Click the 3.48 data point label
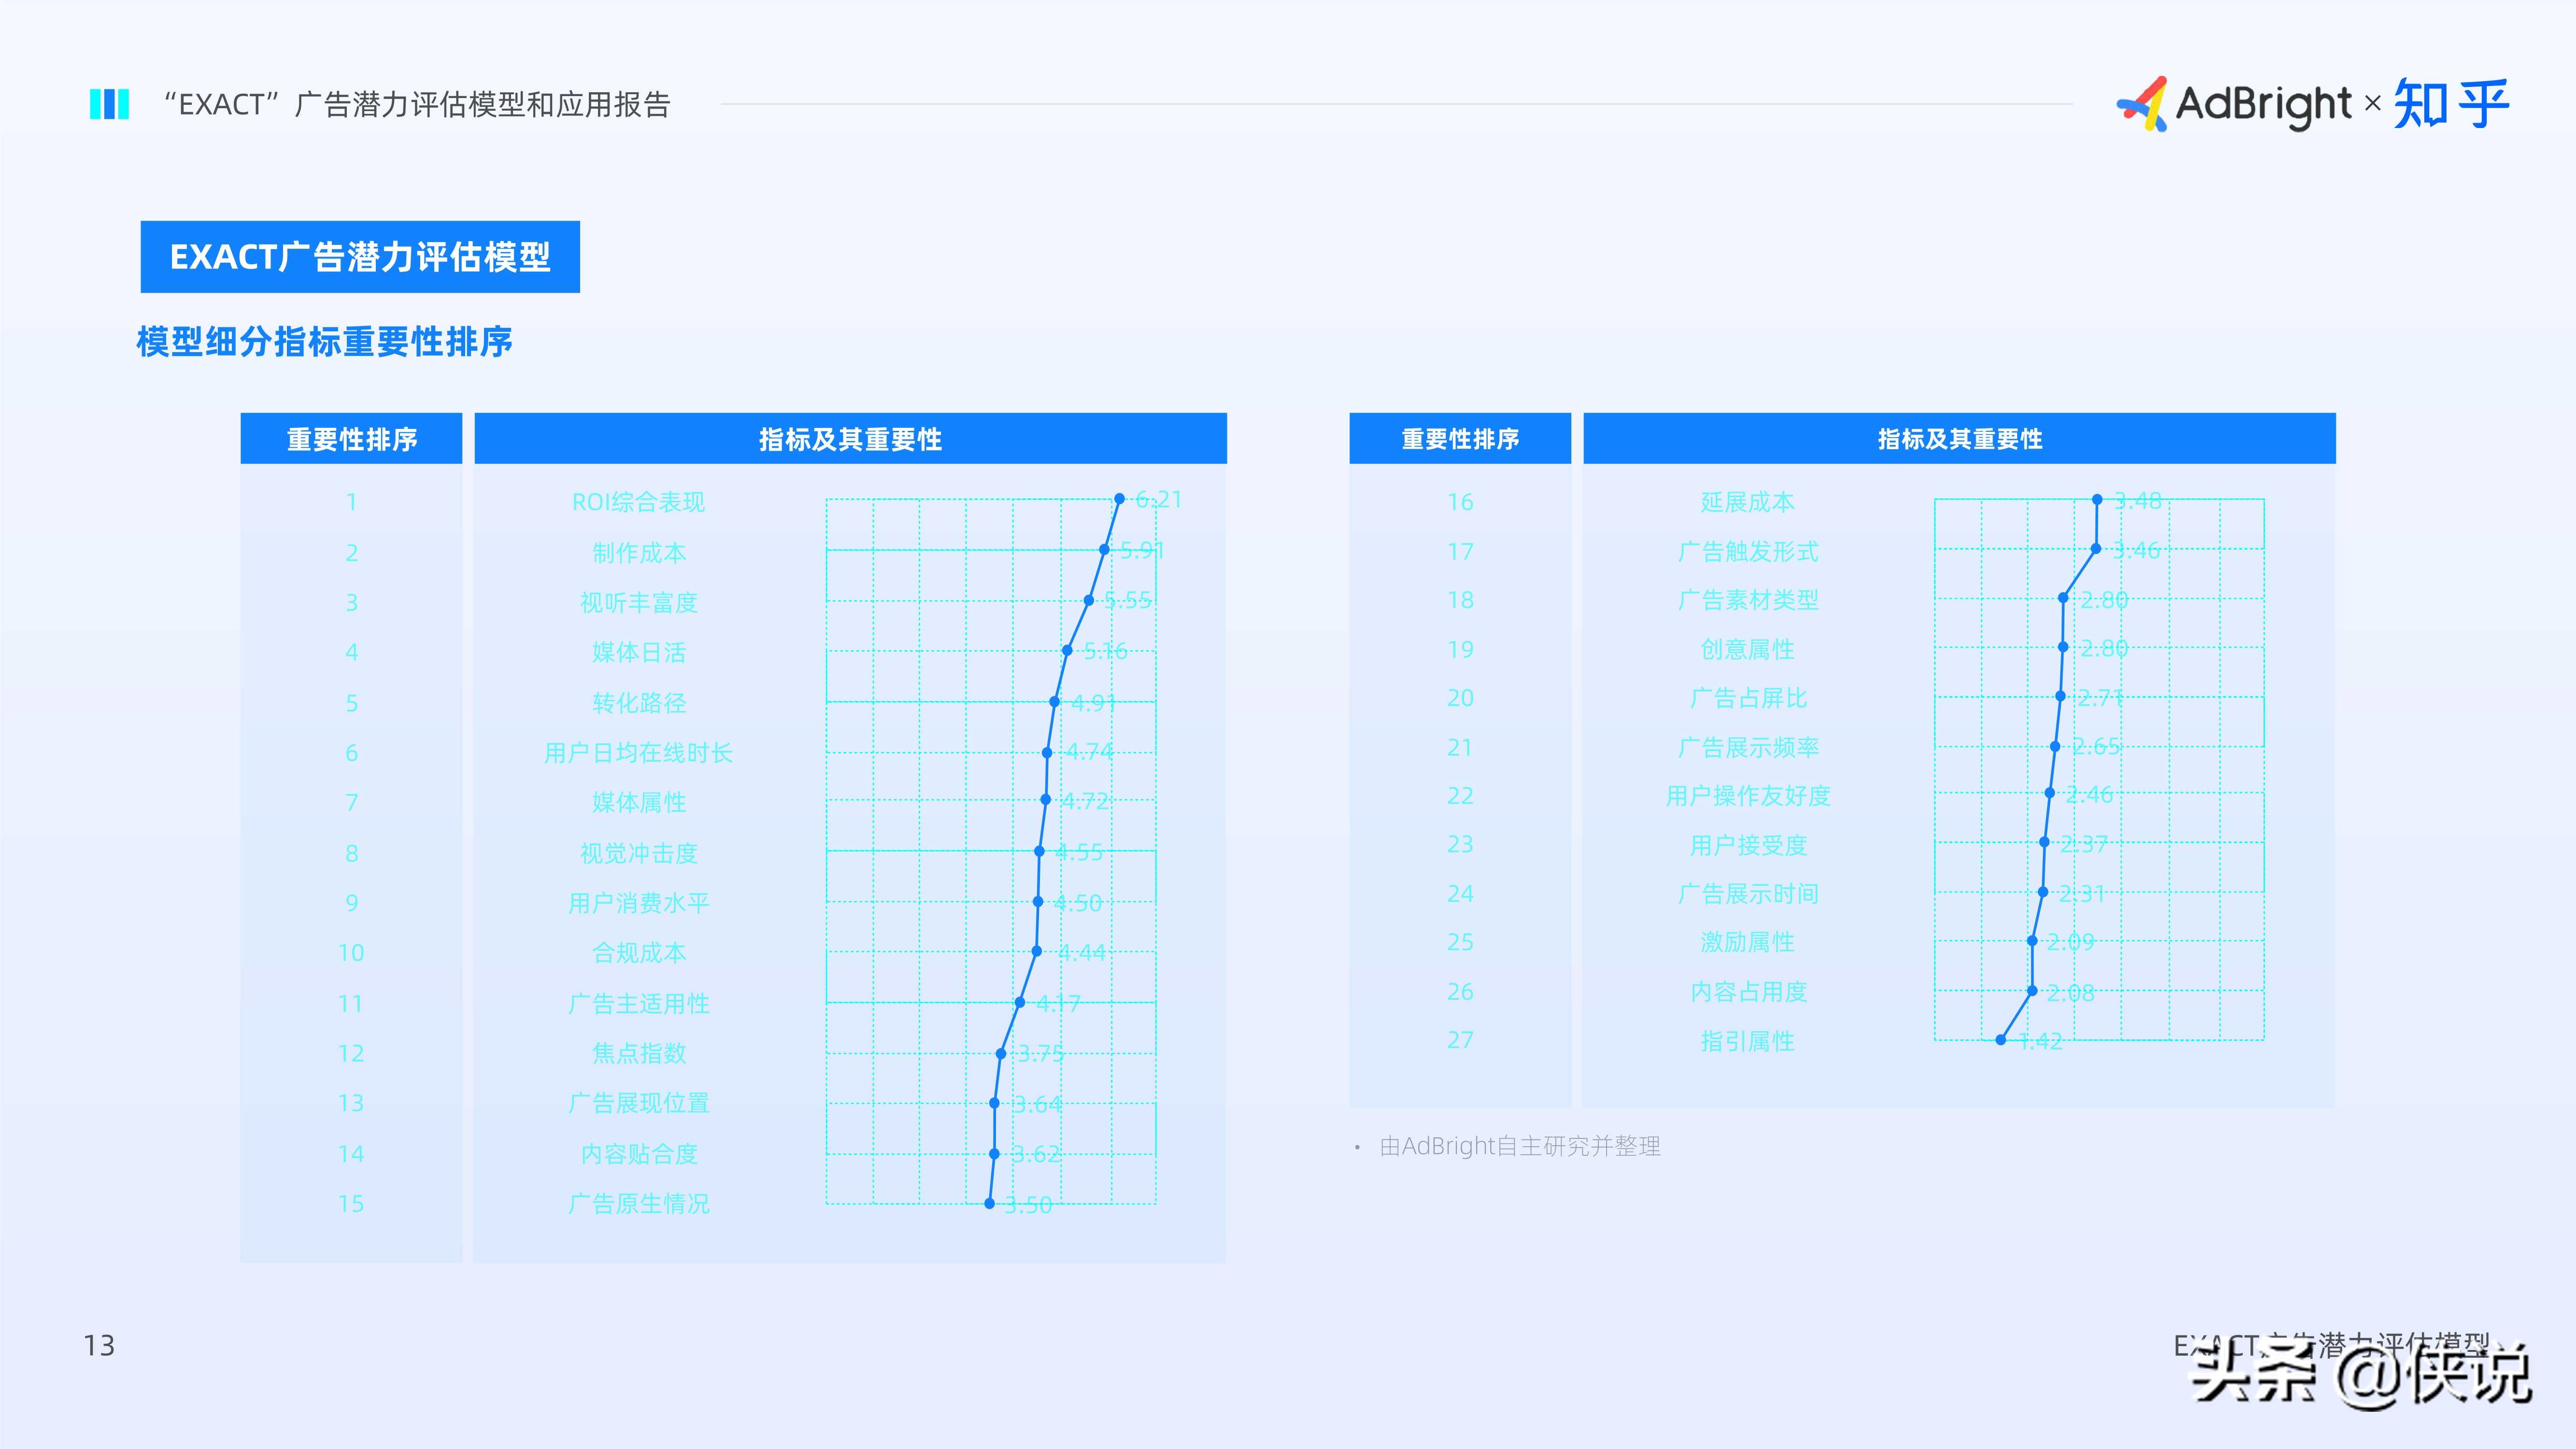This screenshot has width=2576, height=1449. coord(2138,500)
